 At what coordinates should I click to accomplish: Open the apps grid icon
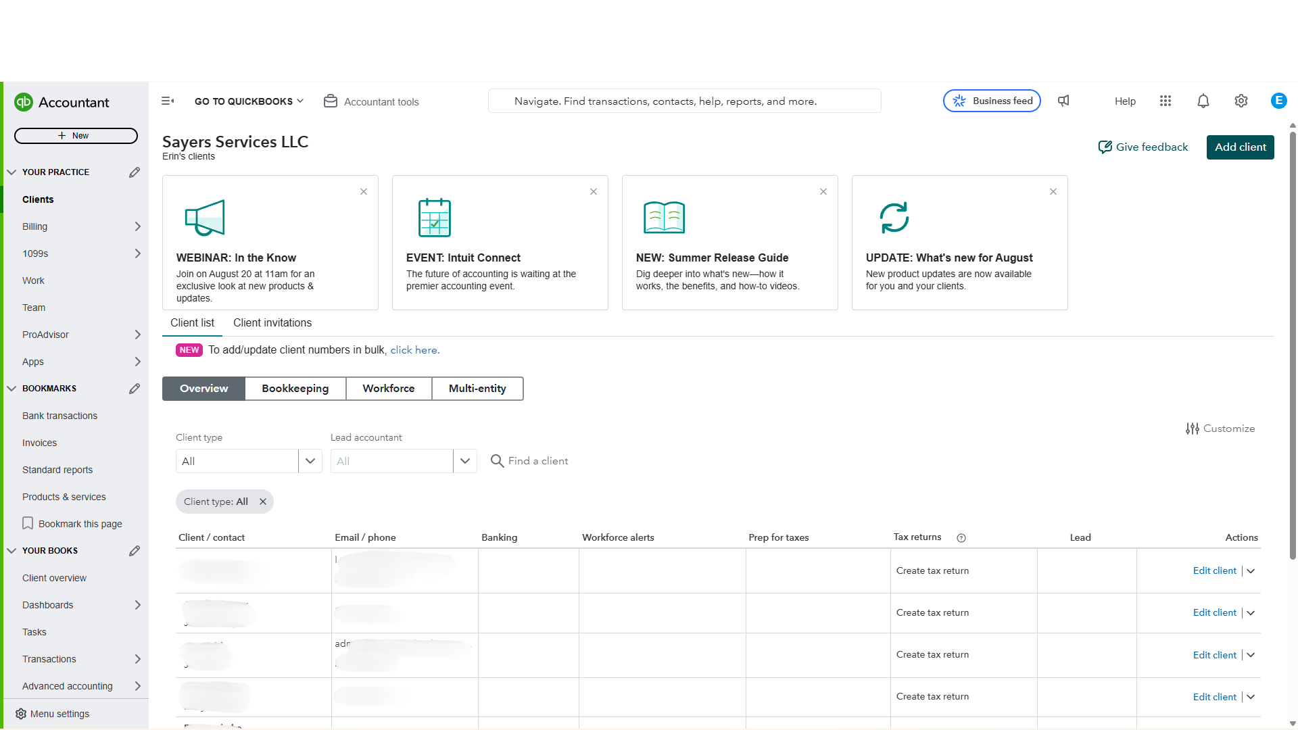(1165, 101)
